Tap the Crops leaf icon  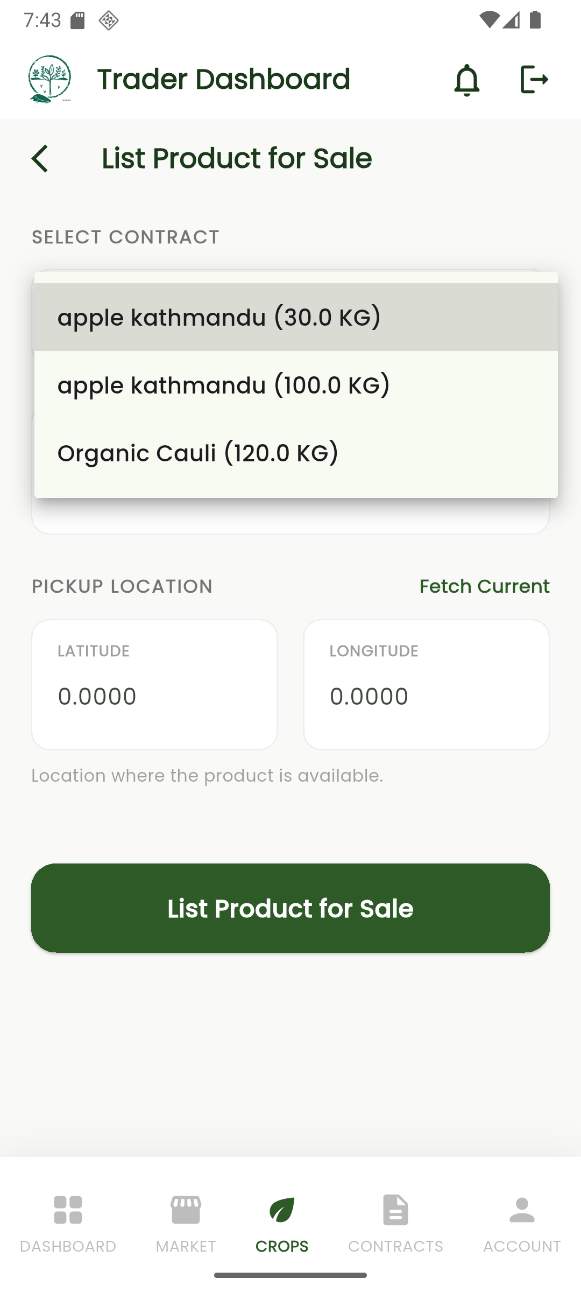click(x=282, y=1210)
